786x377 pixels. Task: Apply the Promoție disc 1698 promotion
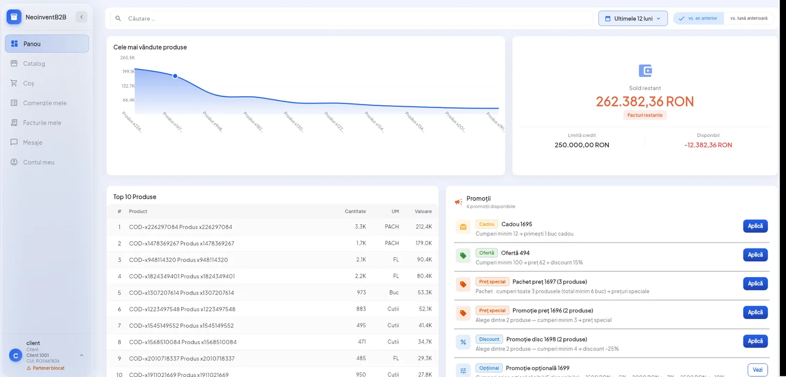755,341
